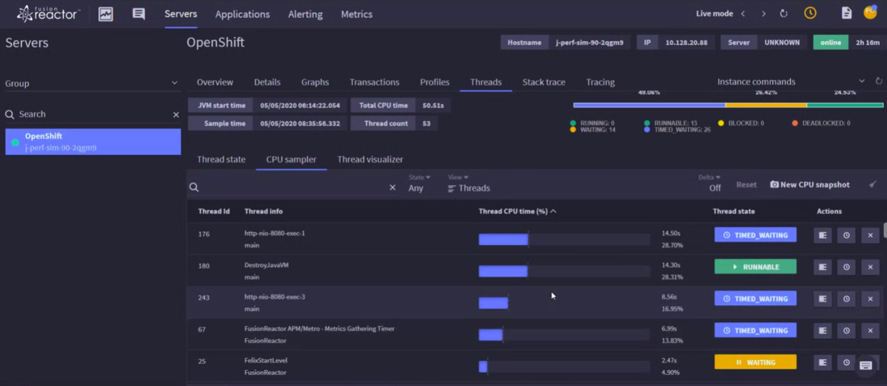The image size is (887, 386).
Task: Click the clock action for thread 180
Action: click(846, 267)
